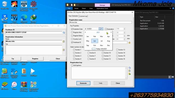The height and width of the screenshot is (98, 175).
Task: Click yellow icon beside KeyGen Hardware ID field
Action: click(129, 42)
